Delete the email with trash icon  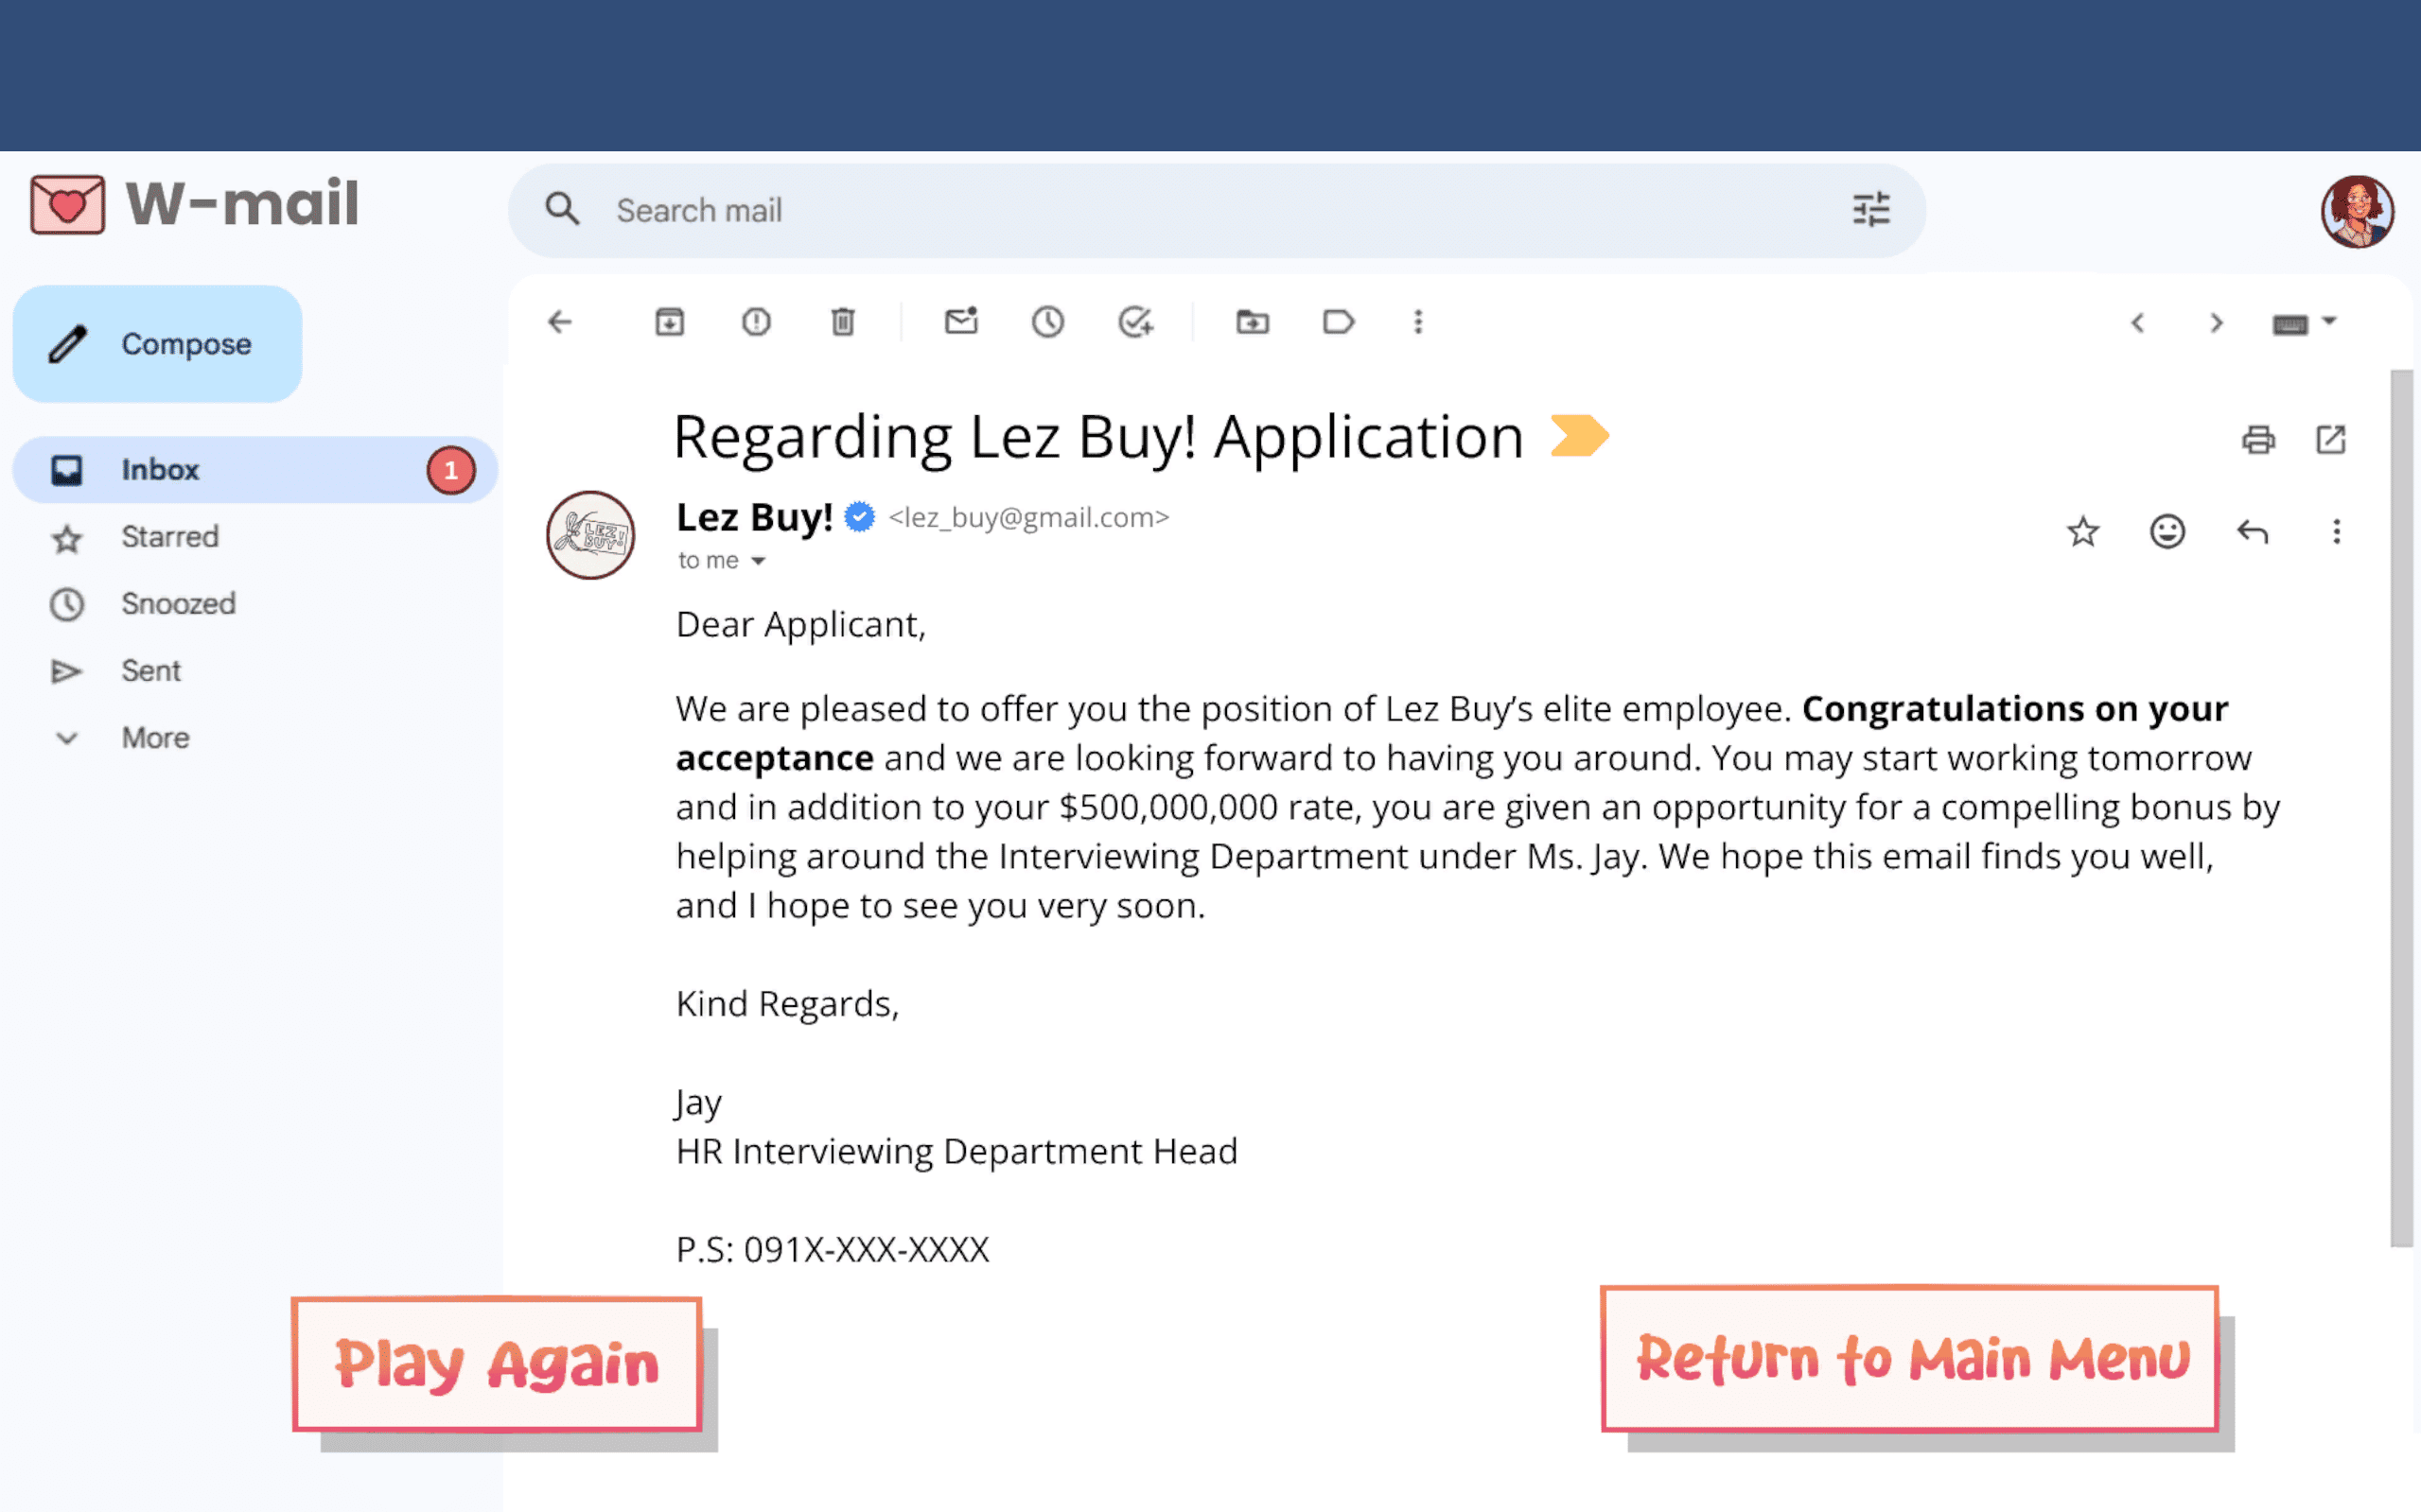click(842, 322)
